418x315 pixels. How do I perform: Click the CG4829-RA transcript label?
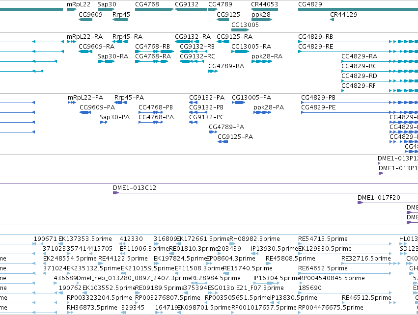tap(360, 56)
